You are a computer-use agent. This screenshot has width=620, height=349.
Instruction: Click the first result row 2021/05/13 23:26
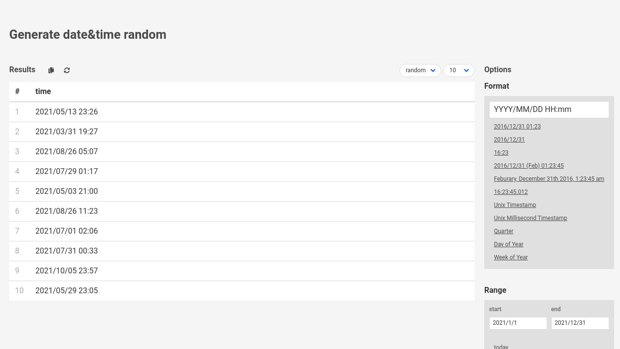click(66, 112)
